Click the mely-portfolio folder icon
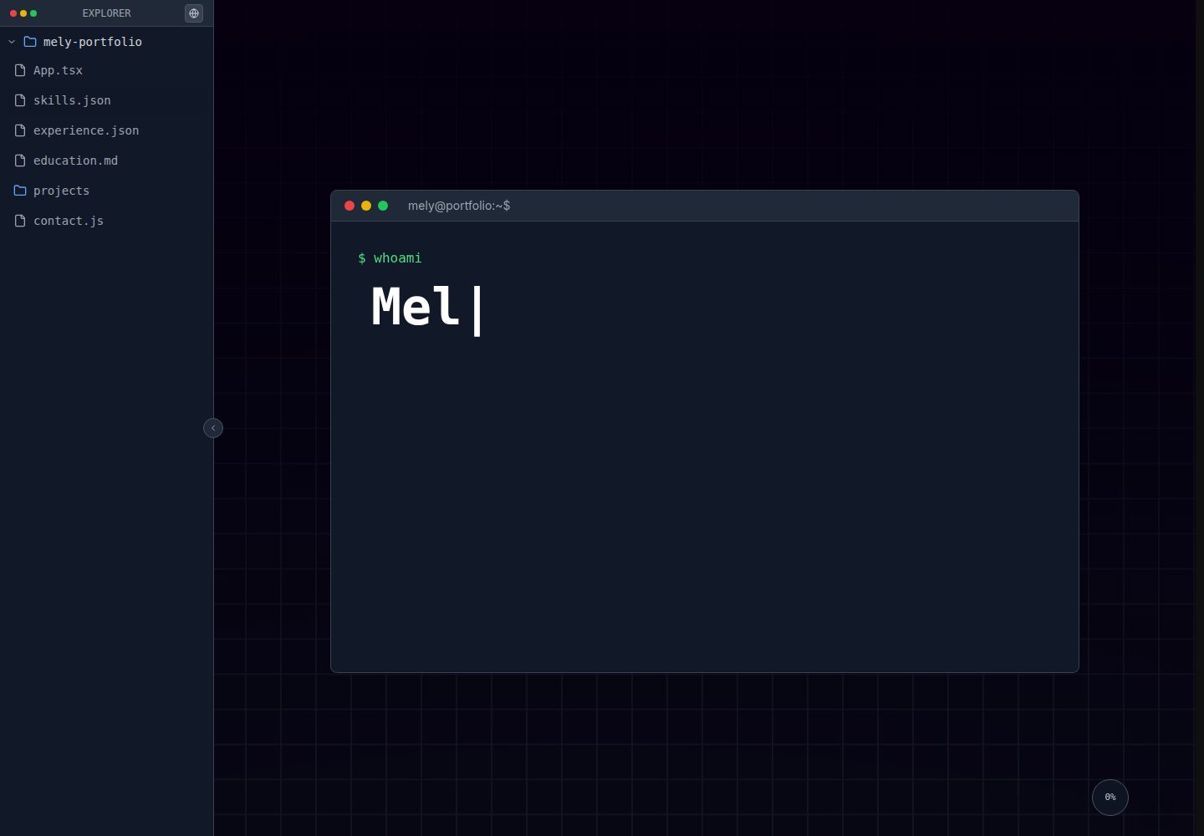Viewport: 1204px width, 836px height. coord(30,42)
